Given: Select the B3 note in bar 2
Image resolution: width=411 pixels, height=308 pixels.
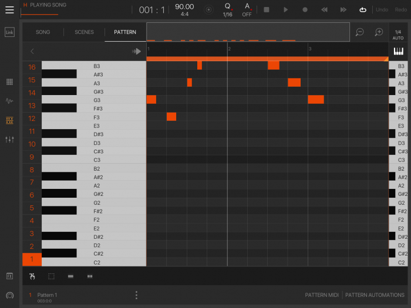Looking at the screenshot, I should pos(274,65).
